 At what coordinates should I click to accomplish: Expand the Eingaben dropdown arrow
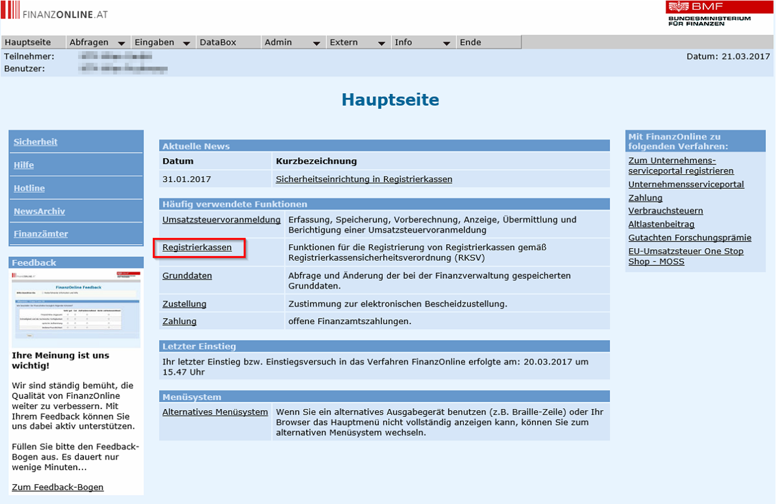click(186, 43)
